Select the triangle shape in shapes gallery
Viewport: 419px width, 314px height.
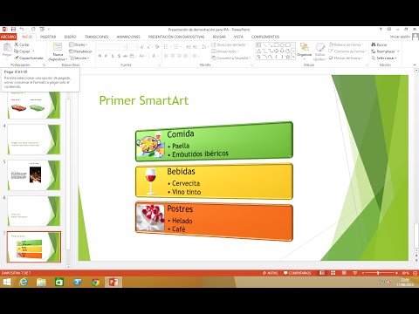pyautogui.click(x=258, y=51)
